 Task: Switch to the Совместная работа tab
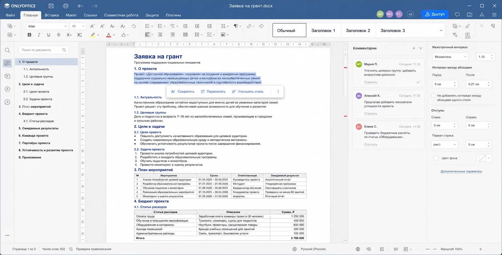coord(121,15)
